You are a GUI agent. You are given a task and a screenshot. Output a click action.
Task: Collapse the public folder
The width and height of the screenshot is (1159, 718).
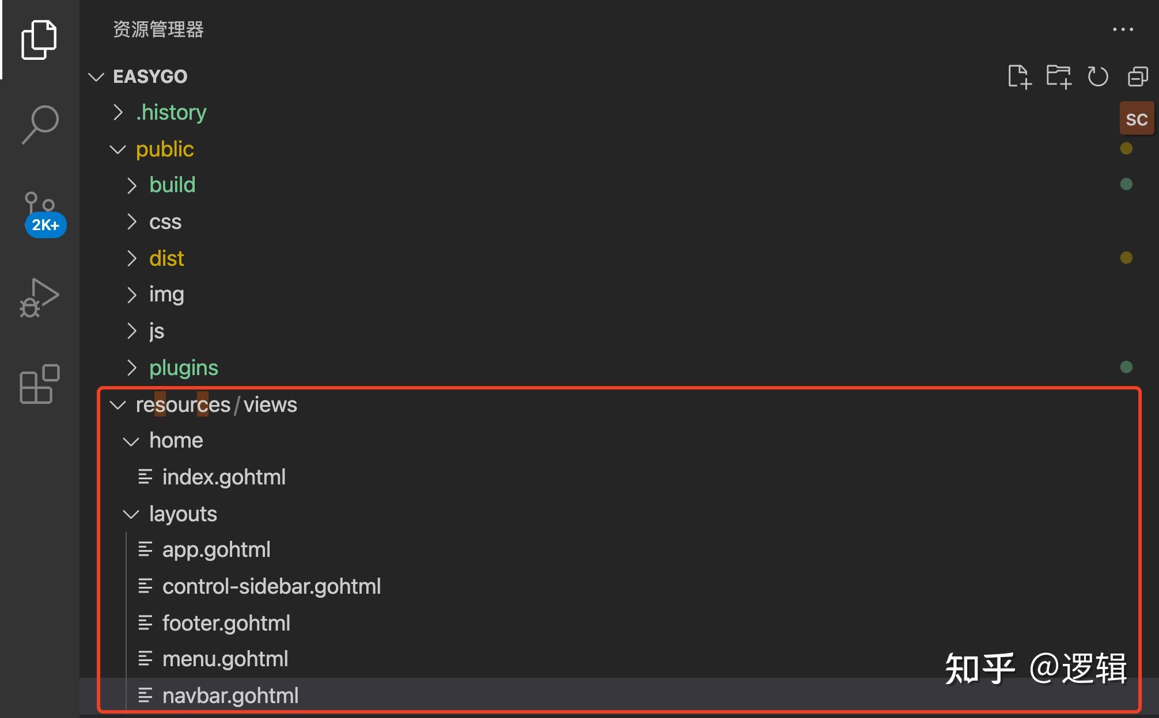(x=165, y=150)
